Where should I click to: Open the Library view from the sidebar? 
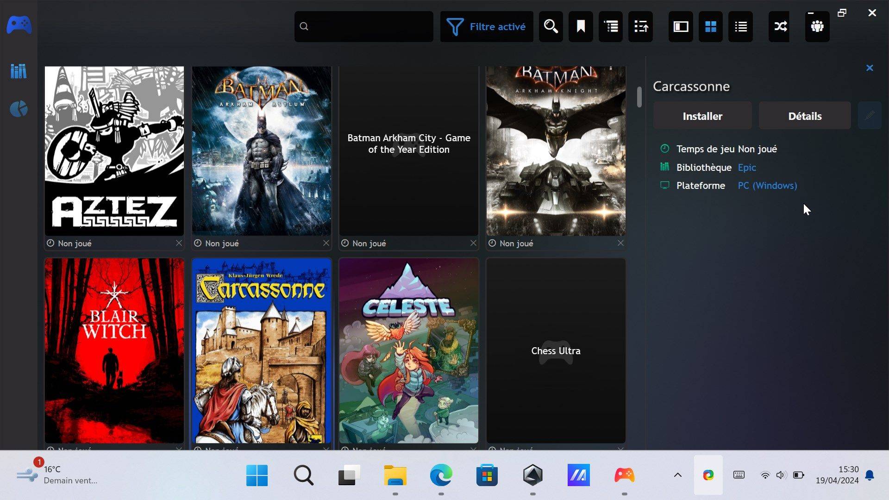pos(19,71)
